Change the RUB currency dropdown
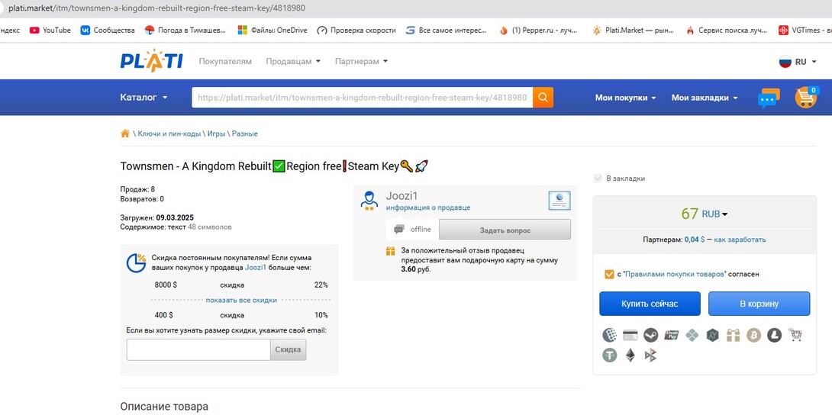 (714, 214)
